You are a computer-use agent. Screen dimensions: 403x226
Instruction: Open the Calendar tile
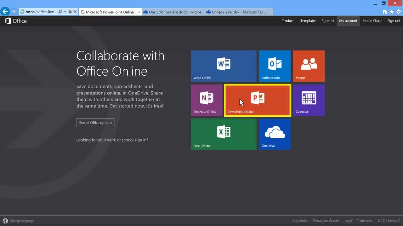(x=309, y=100)
